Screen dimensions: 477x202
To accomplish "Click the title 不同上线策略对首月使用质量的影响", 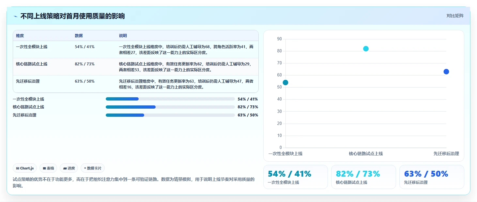I will (72, 16).
